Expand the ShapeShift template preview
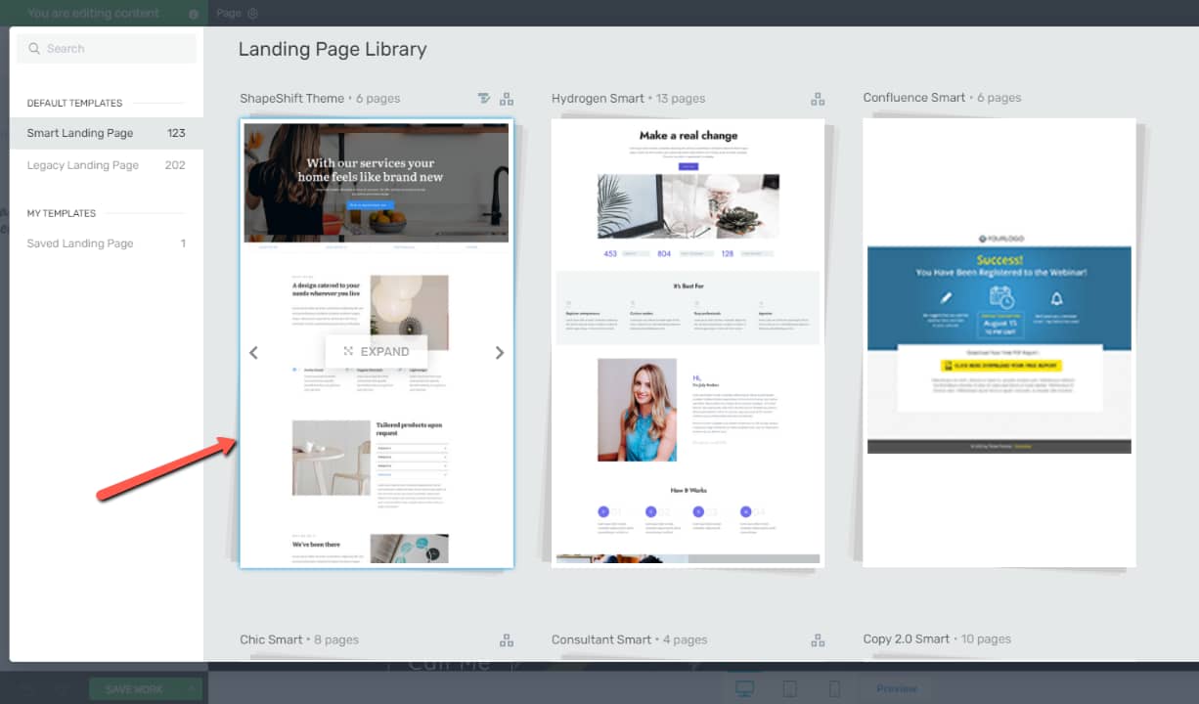This screenshot has width=1199, height=704. pyautogui.click(x=377, y=352)
